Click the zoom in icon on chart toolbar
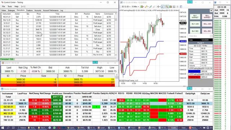Viewport: 231px width, 130px height. click(151, 6)
